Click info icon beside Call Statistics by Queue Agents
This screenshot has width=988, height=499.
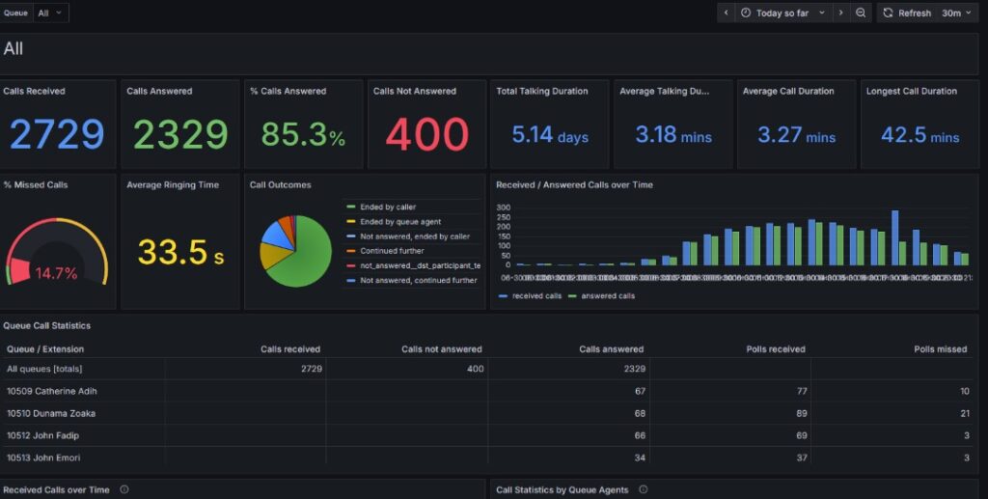tap(644, 490)
